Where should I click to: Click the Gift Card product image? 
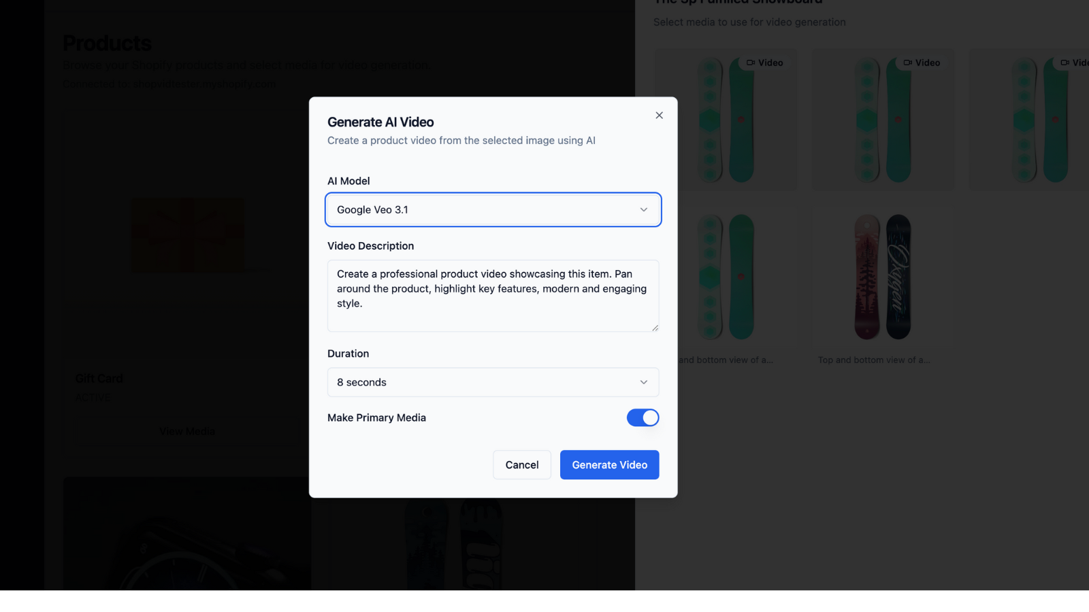click(187, 235)
